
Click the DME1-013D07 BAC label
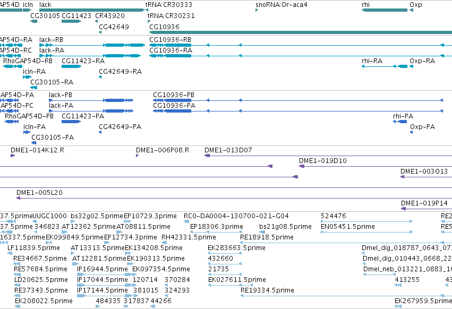(228, 150)
